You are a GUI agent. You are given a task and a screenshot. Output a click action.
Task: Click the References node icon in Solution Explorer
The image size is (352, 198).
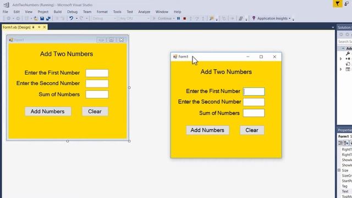pyautogui.click(x=348, y=59)
